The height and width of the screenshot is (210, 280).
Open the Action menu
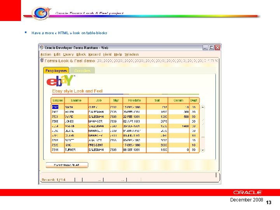46,54
